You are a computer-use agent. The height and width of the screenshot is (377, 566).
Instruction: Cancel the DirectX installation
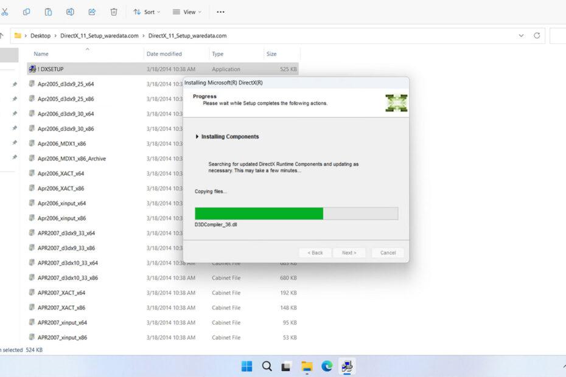tap(388, 252)
